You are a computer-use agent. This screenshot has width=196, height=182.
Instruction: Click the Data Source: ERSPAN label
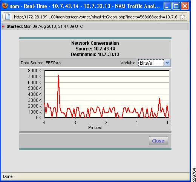41,63
